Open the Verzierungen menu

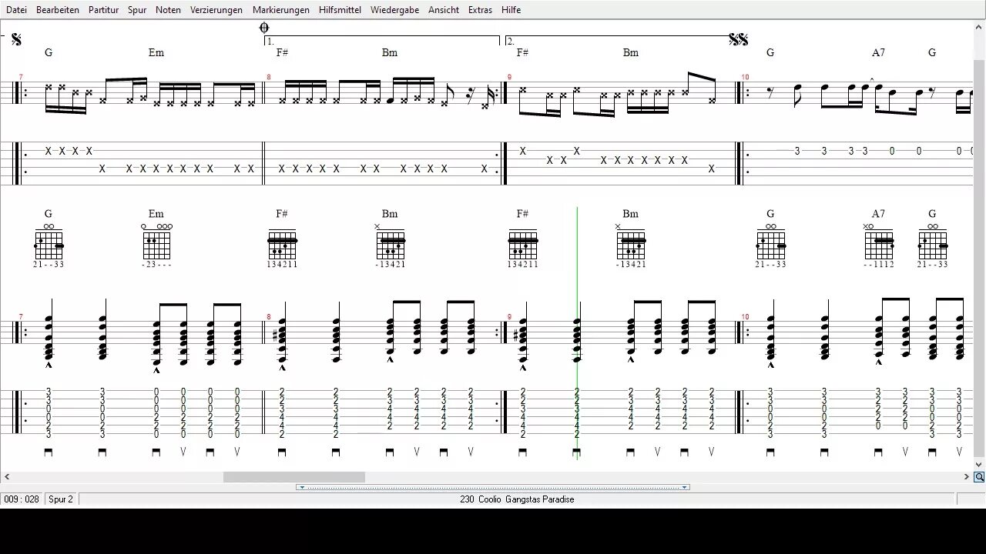216,10
